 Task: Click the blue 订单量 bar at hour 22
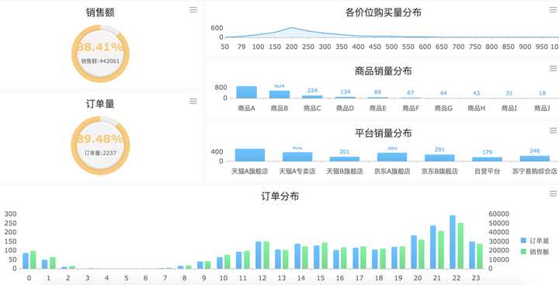(x=453, y=242)
